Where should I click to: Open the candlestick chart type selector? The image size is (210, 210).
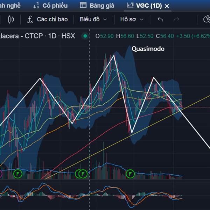click(x=11, y=19)
